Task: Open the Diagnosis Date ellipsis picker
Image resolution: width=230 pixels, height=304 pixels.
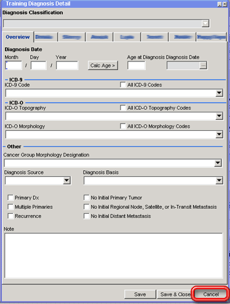Action: click(x=203, y=66)
